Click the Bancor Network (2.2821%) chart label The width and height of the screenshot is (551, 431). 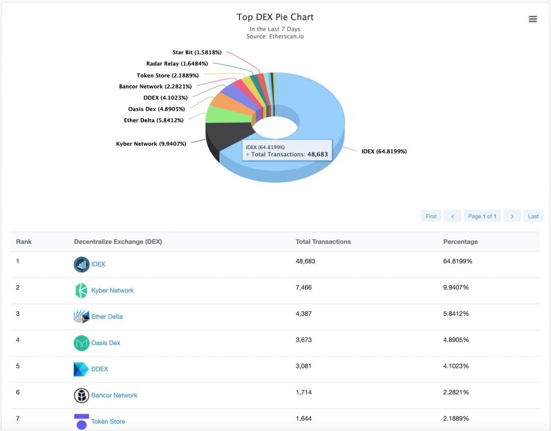pos(156,87)
